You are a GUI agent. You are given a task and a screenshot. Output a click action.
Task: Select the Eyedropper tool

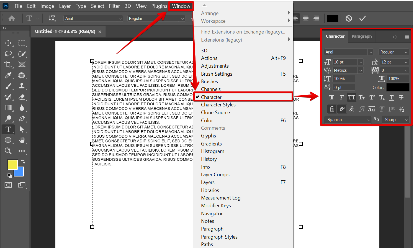coord(8,75)
